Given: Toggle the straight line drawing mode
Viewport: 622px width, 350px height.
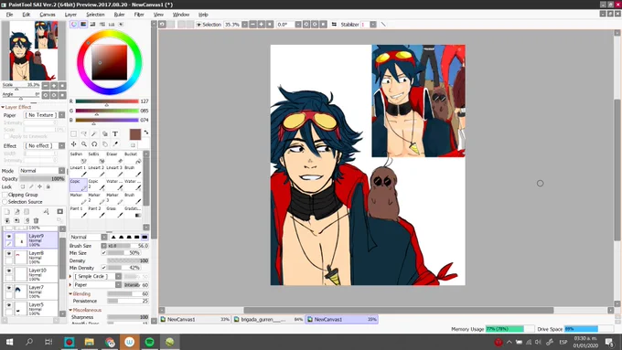Looking at the screenshot, I should [x=383, y=24].
